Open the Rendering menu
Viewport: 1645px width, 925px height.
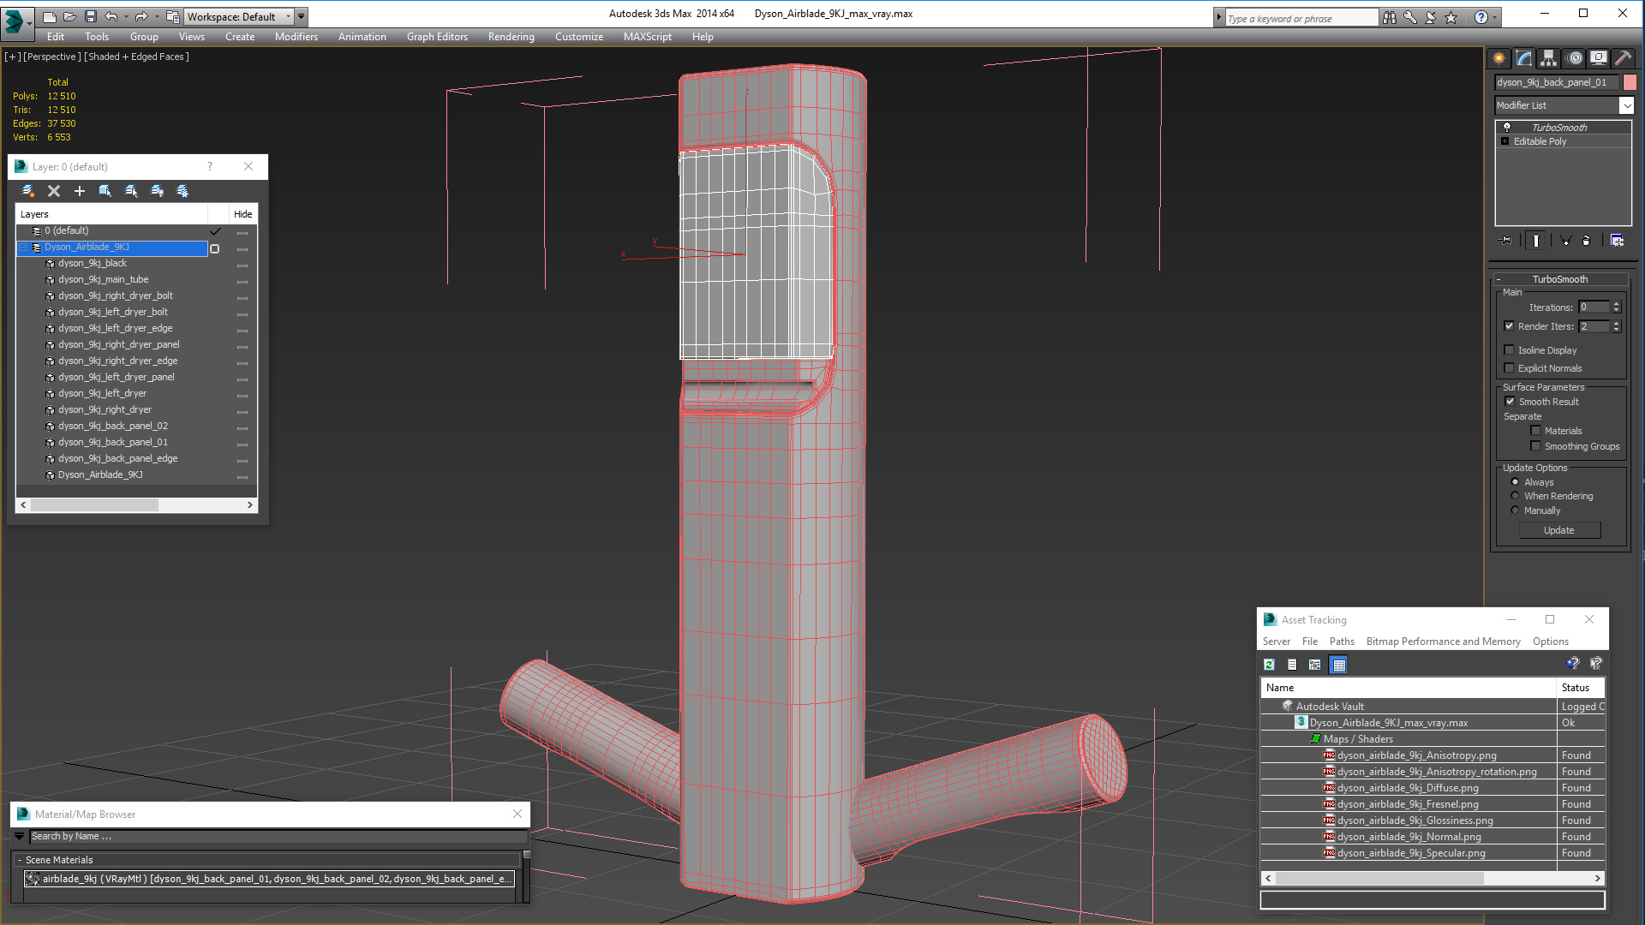point(511,37)
